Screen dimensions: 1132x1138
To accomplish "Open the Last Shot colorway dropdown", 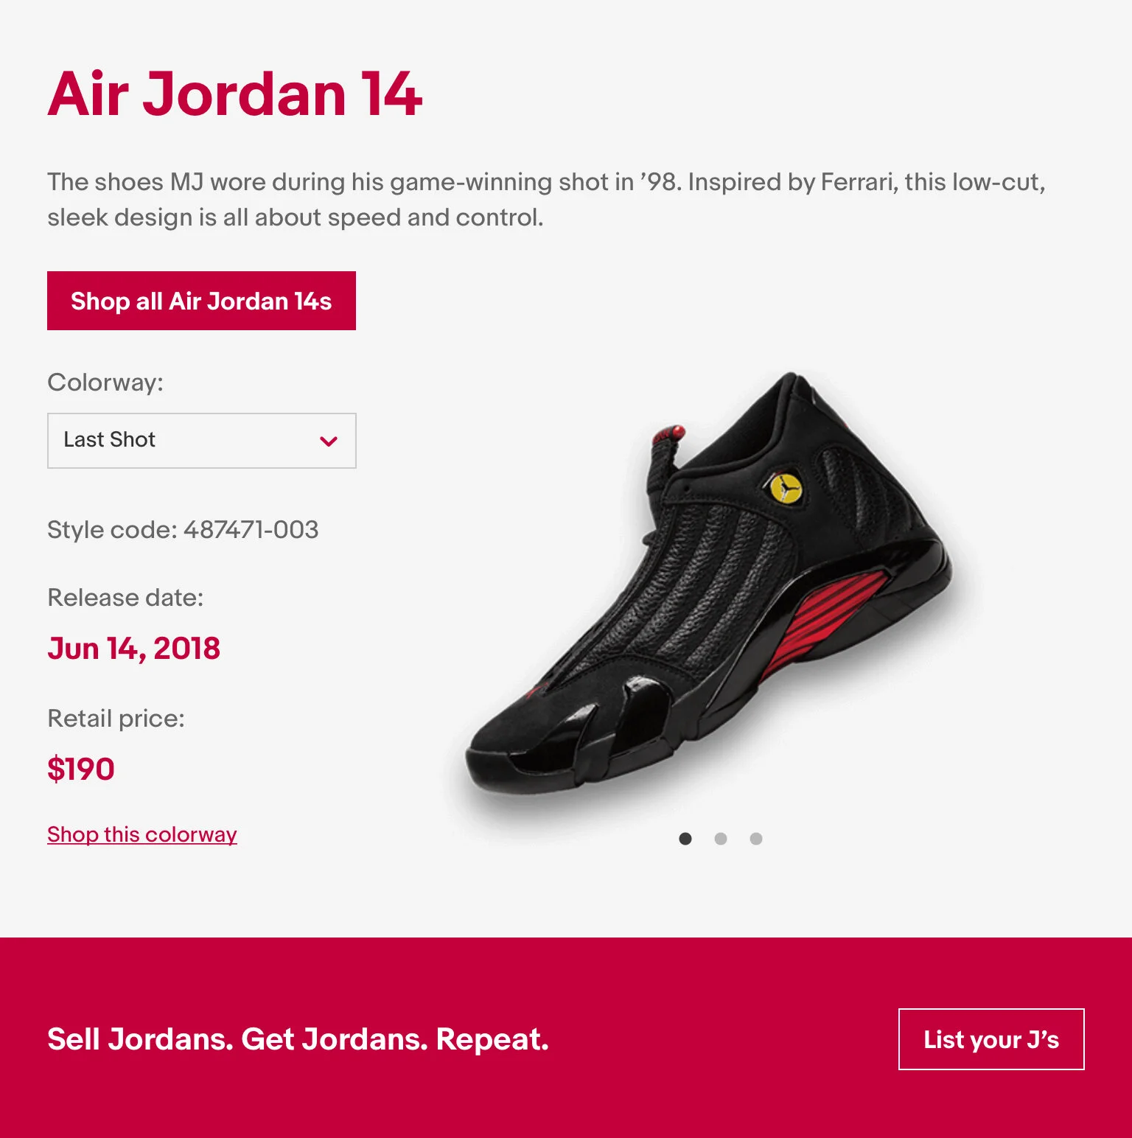I will click(x=201, y=441).
